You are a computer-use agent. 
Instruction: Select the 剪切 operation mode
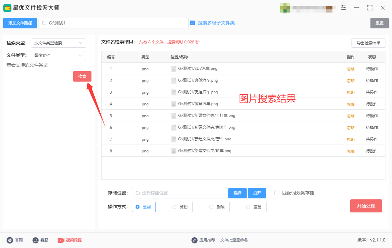(181, 207)
